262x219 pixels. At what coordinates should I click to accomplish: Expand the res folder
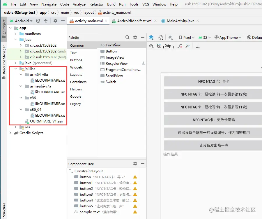[x=15, y=127]
